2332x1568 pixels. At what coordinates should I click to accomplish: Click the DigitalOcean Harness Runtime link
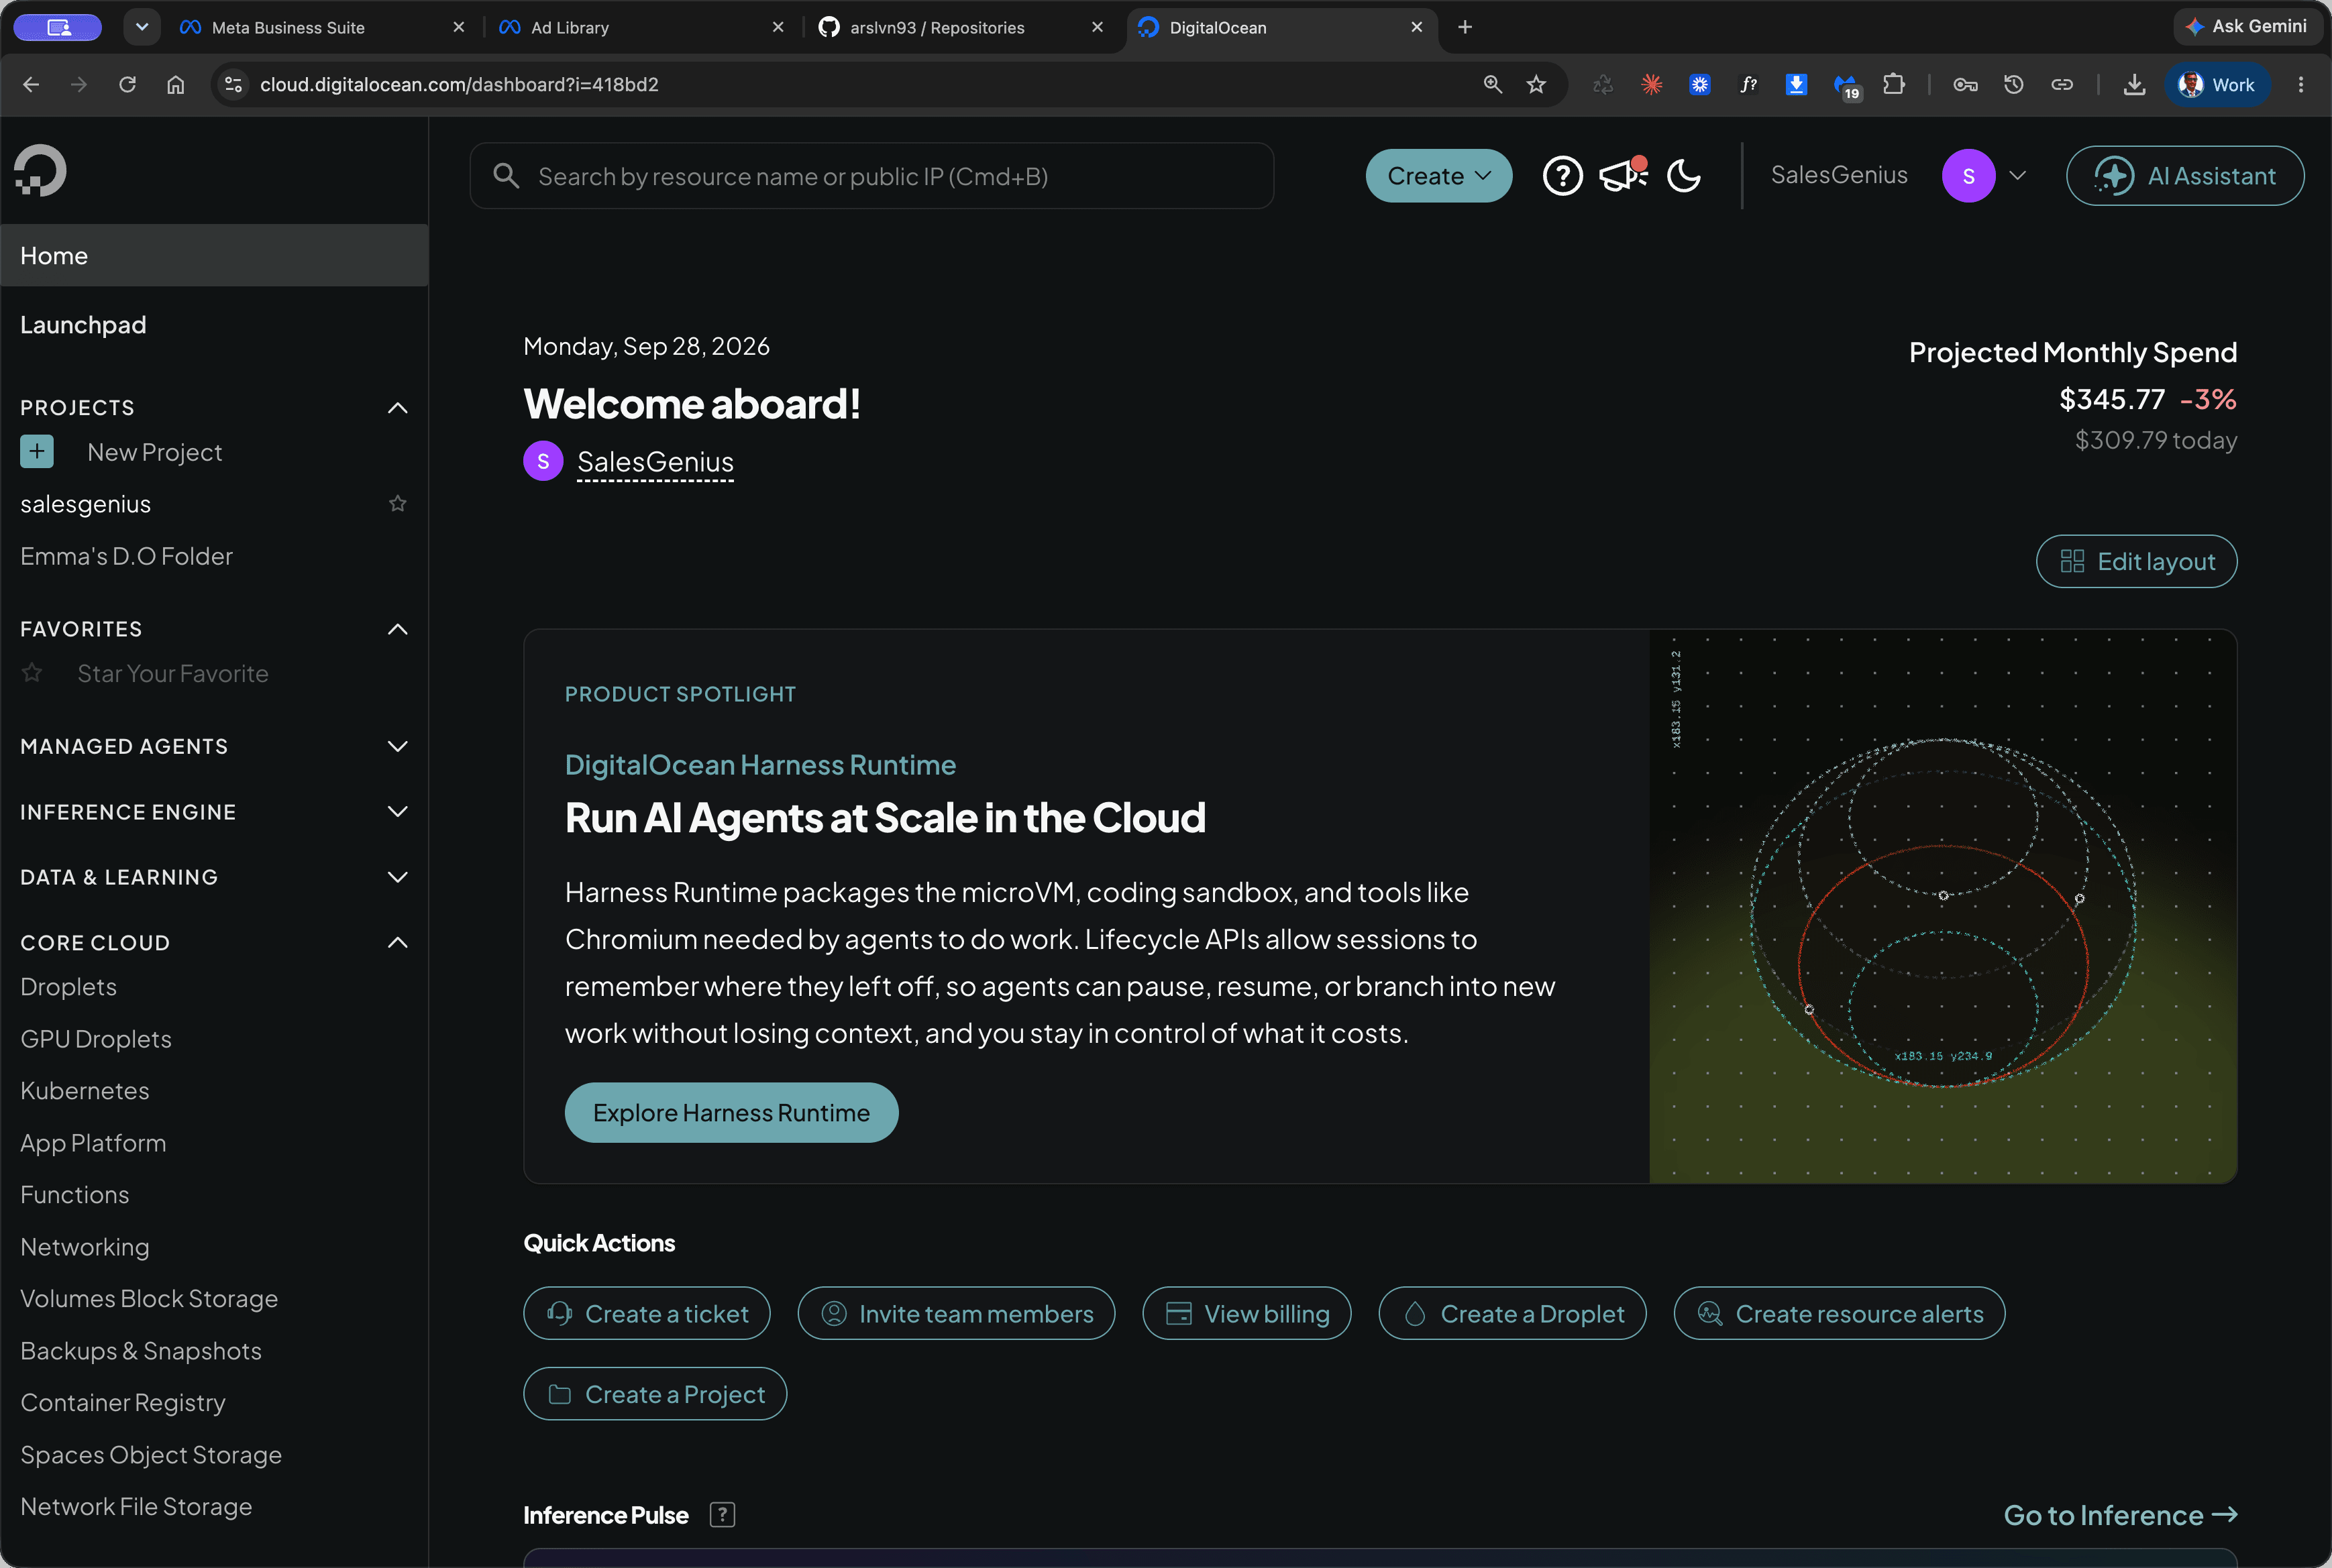pos(760,765)
